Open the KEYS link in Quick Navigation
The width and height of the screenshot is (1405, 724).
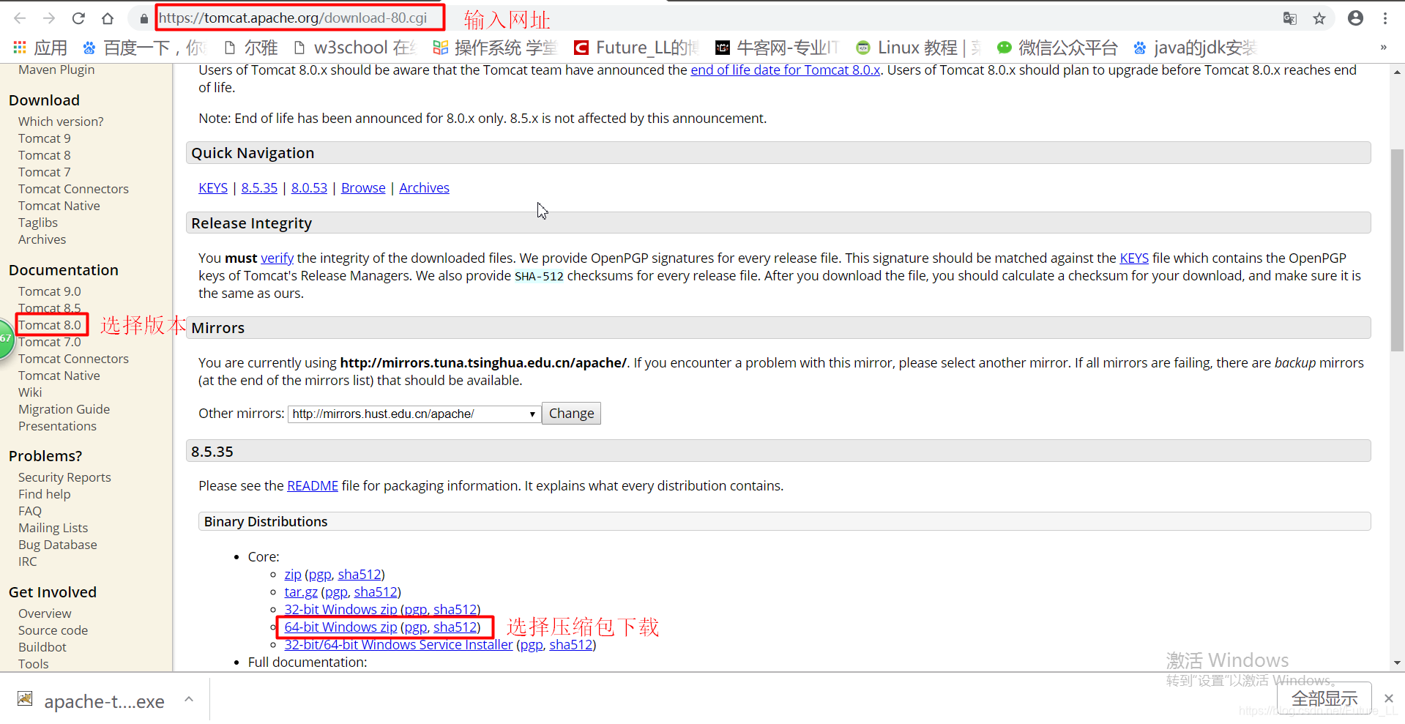[x=213, y=188]
